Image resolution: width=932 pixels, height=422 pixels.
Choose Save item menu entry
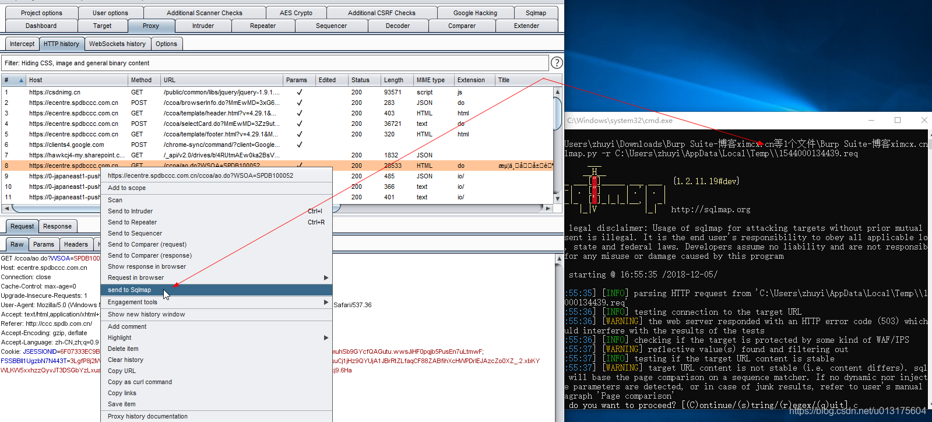[216, 404]
